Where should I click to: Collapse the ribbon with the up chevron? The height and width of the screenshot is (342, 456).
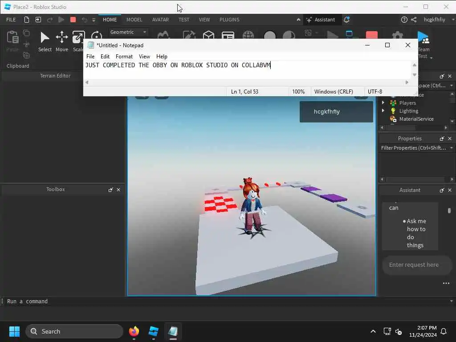[298, 20]
